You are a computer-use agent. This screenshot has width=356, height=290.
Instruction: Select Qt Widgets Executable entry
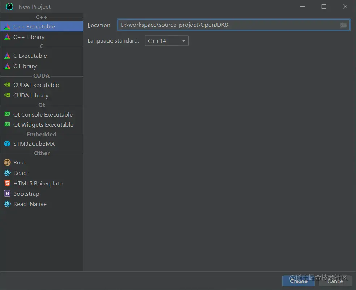[x=42, y=124]
